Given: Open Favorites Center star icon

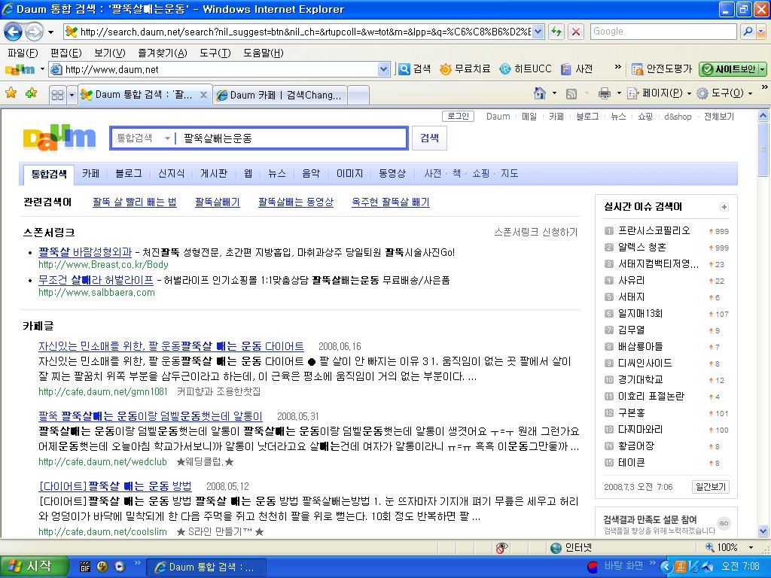Looking at the screenshot, I should click(x=11, y=93).
